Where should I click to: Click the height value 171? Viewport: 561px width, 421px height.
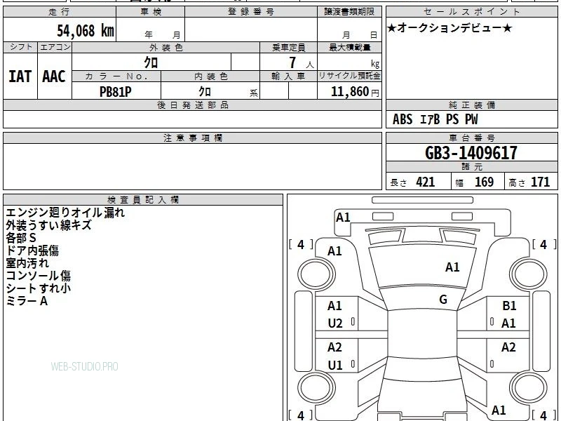click(540, 182)
